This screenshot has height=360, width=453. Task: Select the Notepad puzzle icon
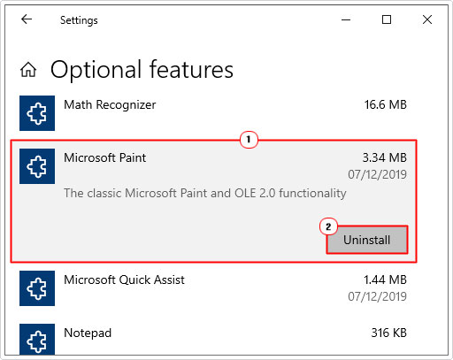tap(37, 339)
